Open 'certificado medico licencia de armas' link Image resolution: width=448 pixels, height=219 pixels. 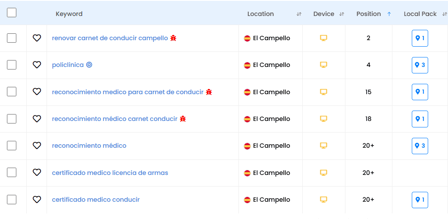pyautogui.click(x=110, y=173)
